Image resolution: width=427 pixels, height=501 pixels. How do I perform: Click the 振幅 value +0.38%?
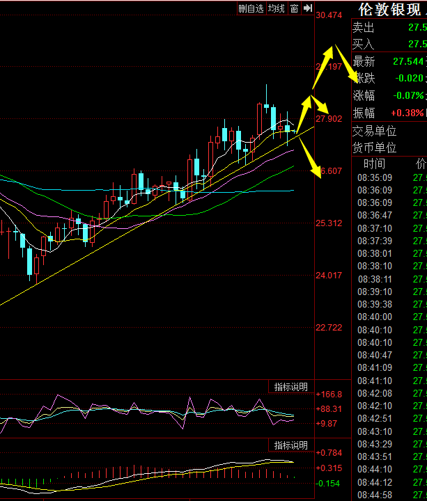tap(407, 113)
